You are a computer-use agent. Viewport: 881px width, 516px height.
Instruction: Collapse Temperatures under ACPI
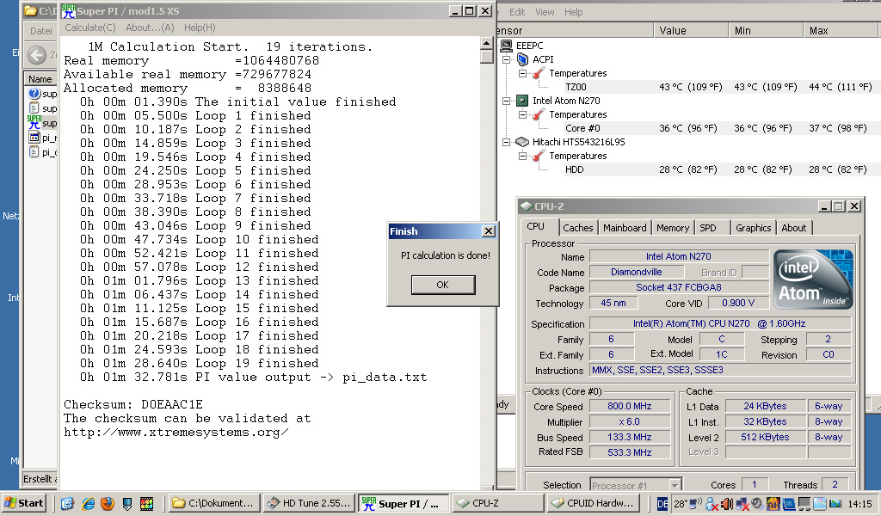click(522, 73)
